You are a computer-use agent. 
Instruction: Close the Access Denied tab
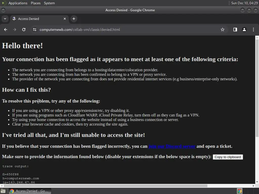65,19
